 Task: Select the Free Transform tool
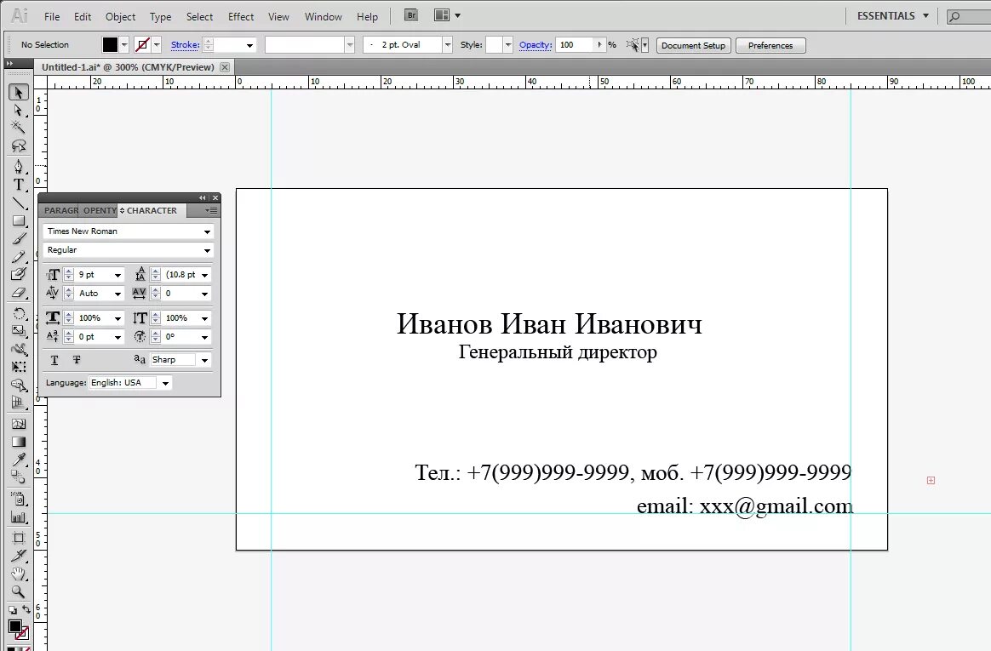19,367
